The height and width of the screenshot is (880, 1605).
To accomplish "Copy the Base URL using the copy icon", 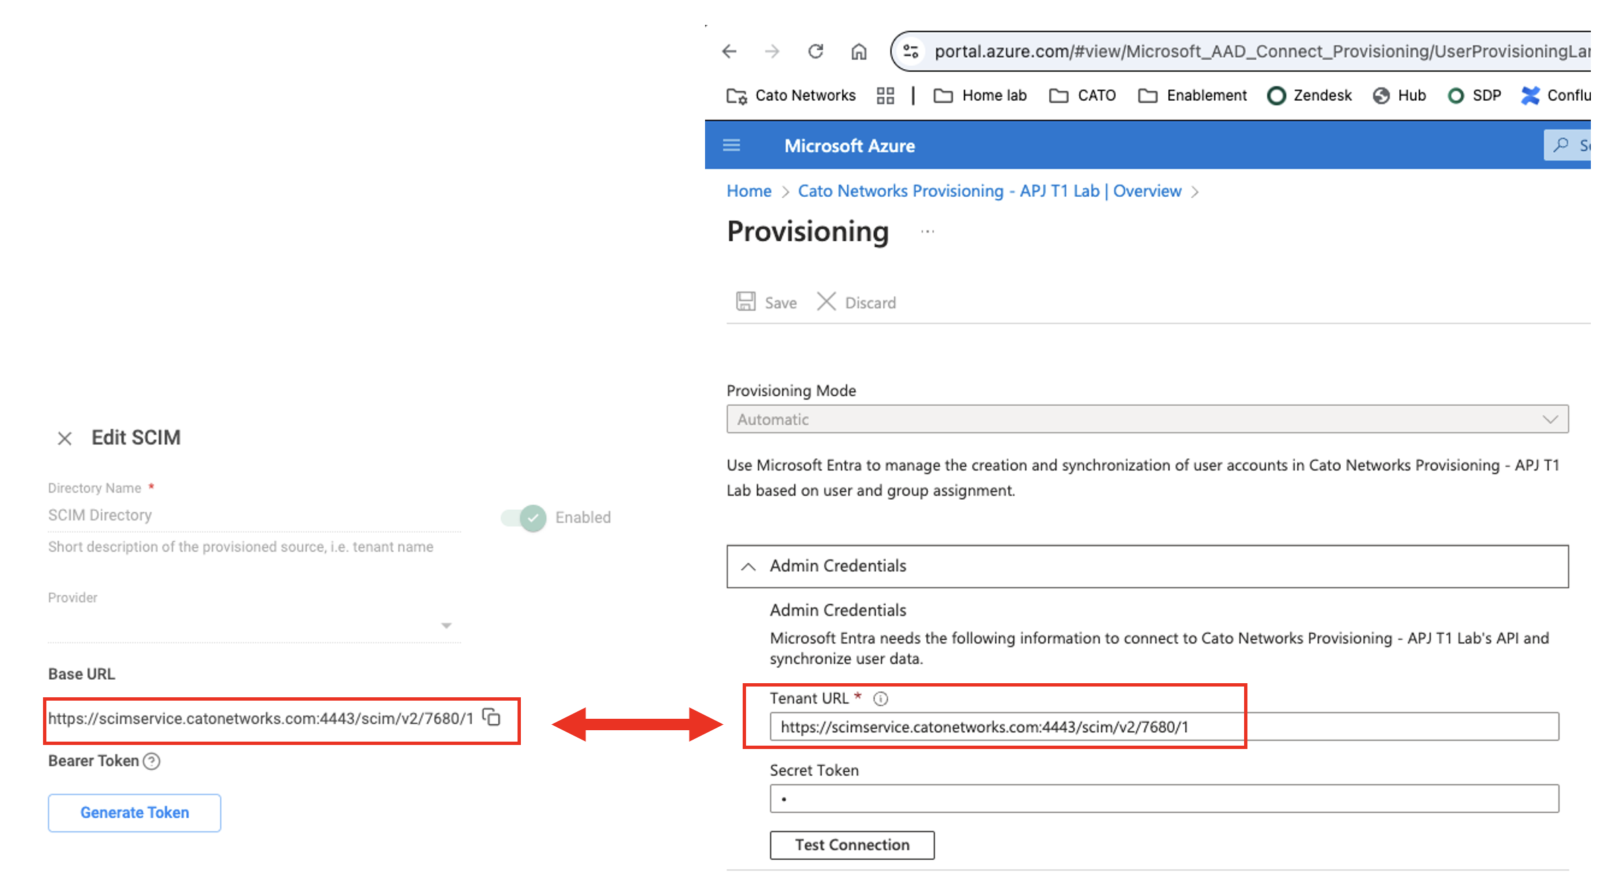I will coord(493,717).
